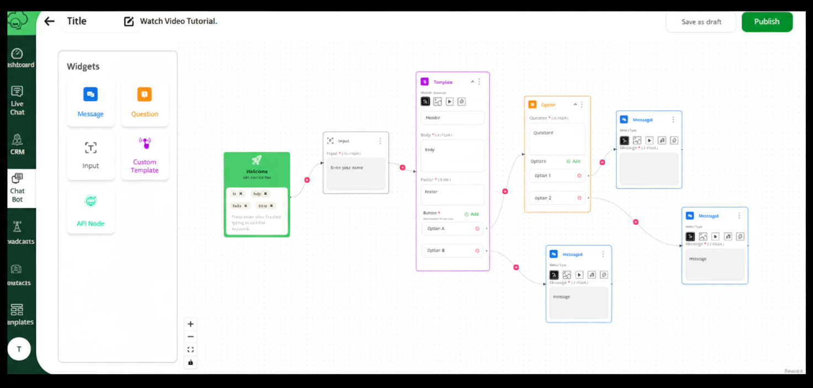Image resolution: width=813 pixels, height=388 pixels.
Task: Open Live Chat in the sidebar
Action: (17, 99)
